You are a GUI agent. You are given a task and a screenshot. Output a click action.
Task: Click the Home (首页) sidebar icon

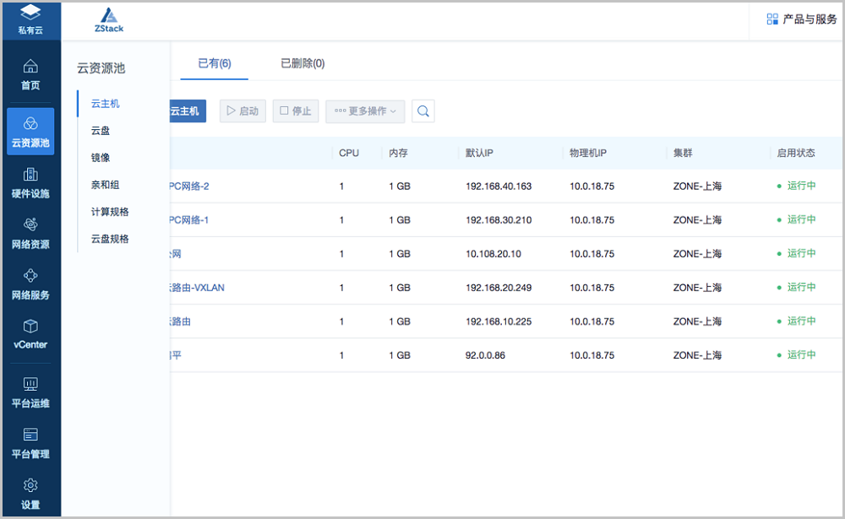point(30,67)
